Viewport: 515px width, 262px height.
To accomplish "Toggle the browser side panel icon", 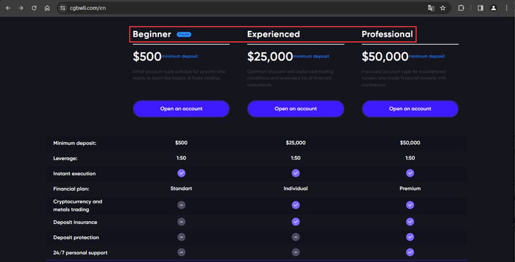I will click(x=480, y=8).
